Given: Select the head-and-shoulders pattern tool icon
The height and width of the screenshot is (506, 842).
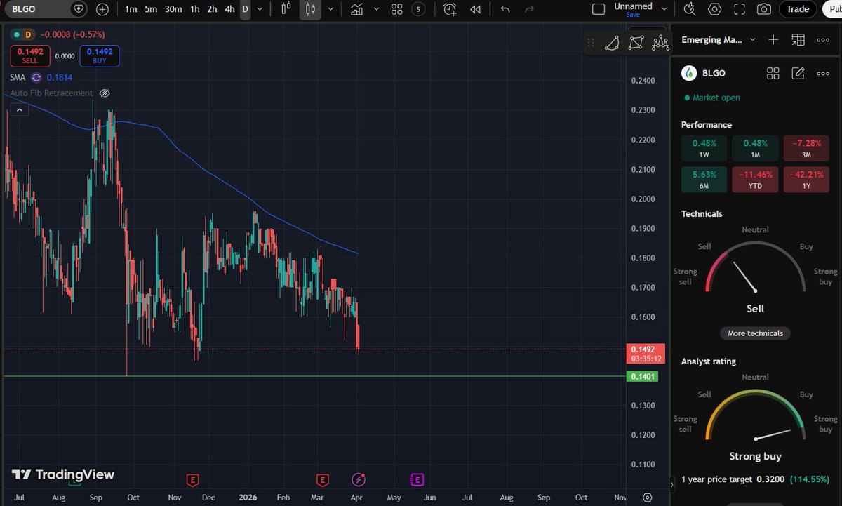Looking at the screenshot, I should point(660,43).
